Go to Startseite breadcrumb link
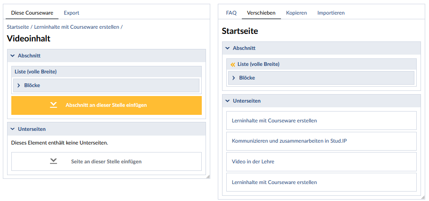 coord(18,27)
